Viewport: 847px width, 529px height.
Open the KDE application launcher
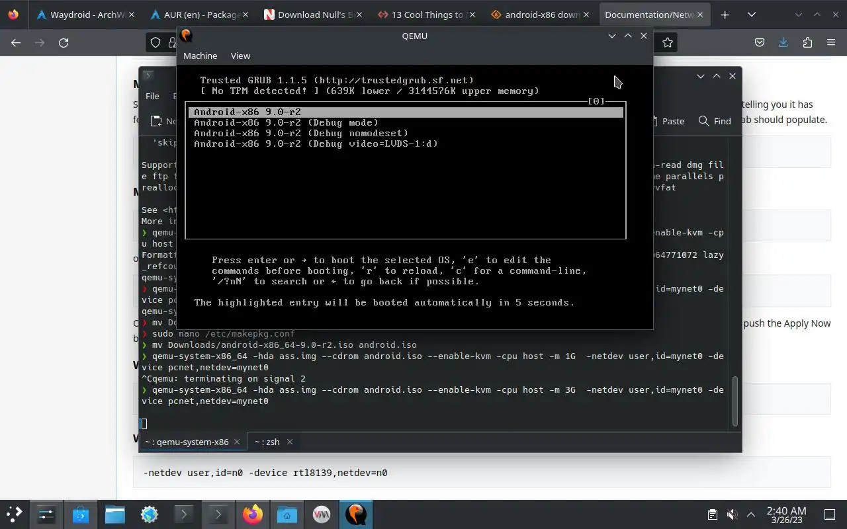click(x=14, y=514)
